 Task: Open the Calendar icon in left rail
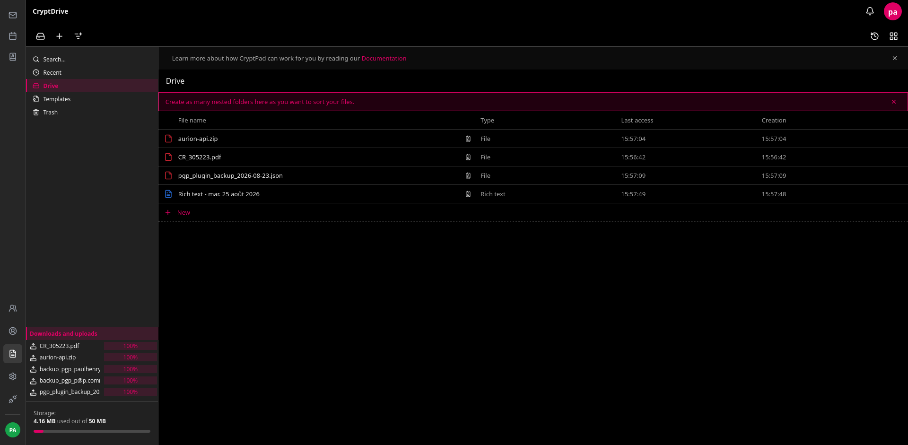click(x=13, y=36)
